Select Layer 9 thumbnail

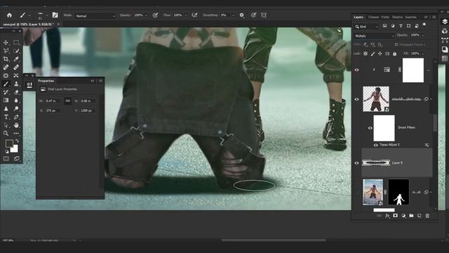(376, 163)
